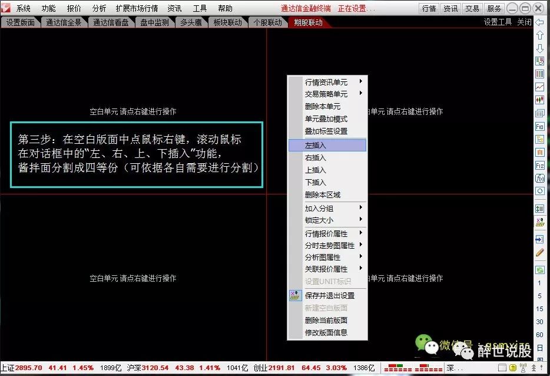Select 修改版面信息 in the context menu
The height and width of the screenshot is (376, 550).
327,332
